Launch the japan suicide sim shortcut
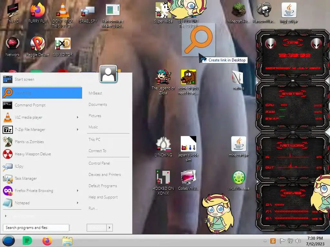 [x=188, y=149]
